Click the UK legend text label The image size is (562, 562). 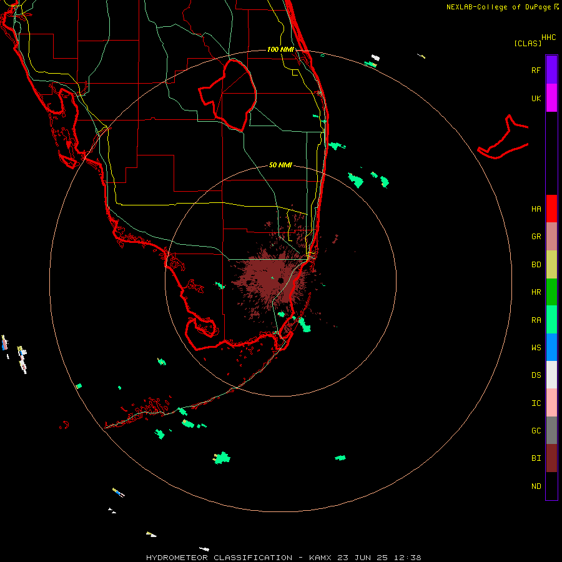tap(536, 98)
